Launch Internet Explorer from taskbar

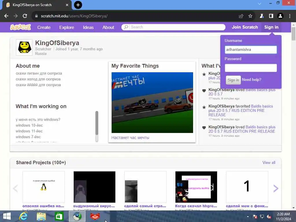[23, 216]
